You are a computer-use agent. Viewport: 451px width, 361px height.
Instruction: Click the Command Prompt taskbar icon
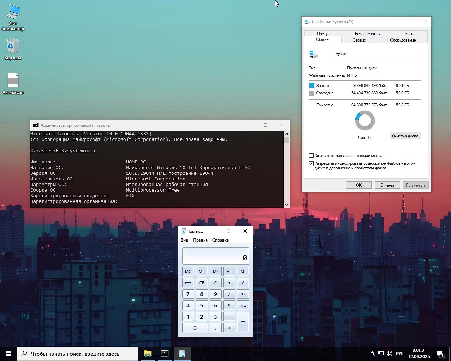point(165,354)
